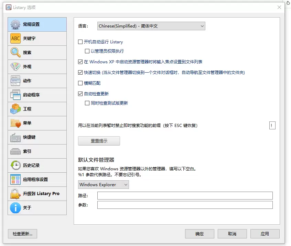Viewport: 291px width, 246px height.
Task: Click the grid icon for 应用程序设置
Action: click(15, 180)
